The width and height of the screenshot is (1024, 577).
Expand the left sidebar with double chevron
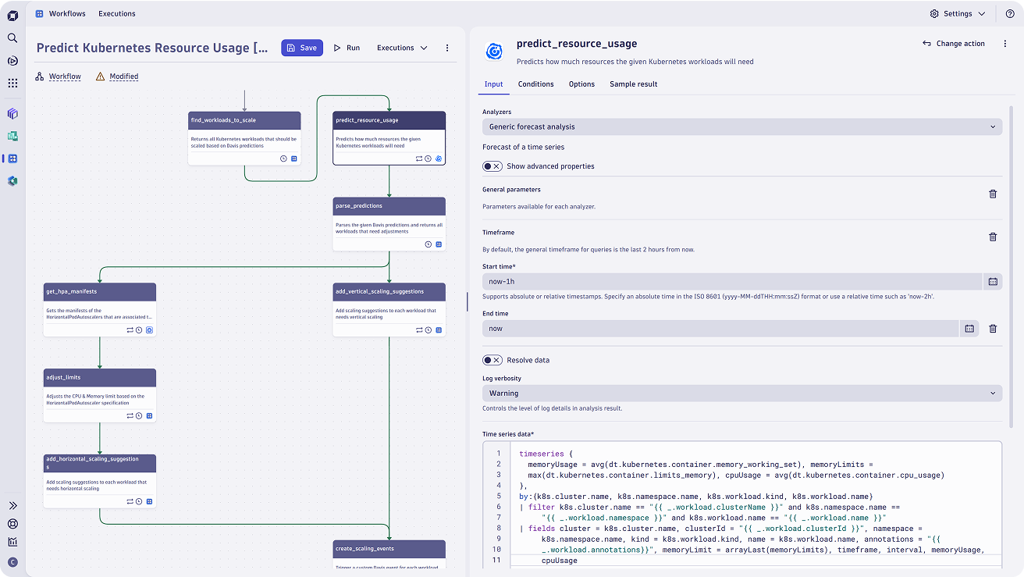[12, 506]
